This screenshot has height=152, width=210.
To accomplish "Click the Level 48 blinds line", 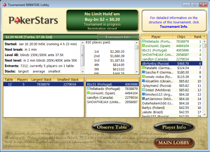I will point(34,55).
